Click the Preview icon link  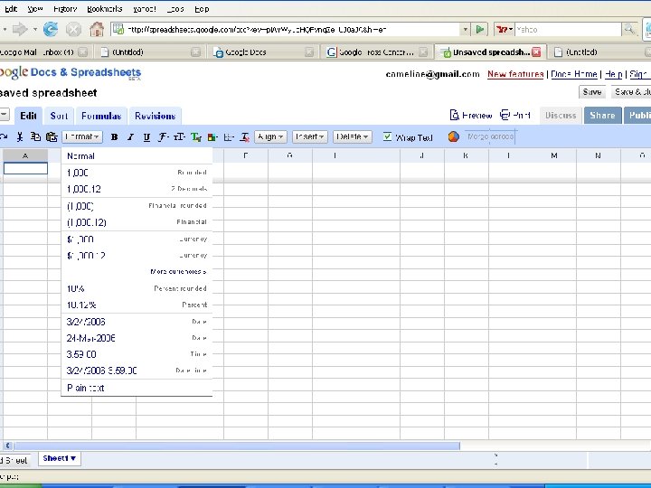pyautogui.click(x=471, y=115)
